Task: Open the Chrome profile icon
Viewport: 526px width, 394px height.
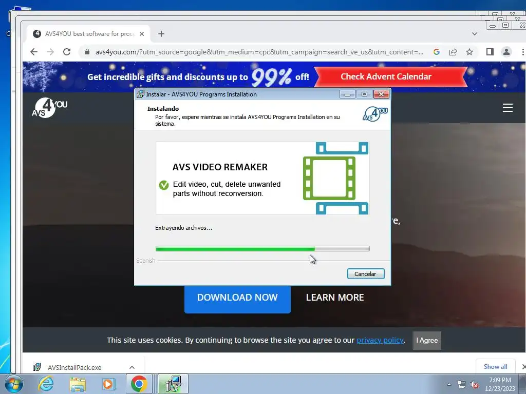Action: coord(506,52)
